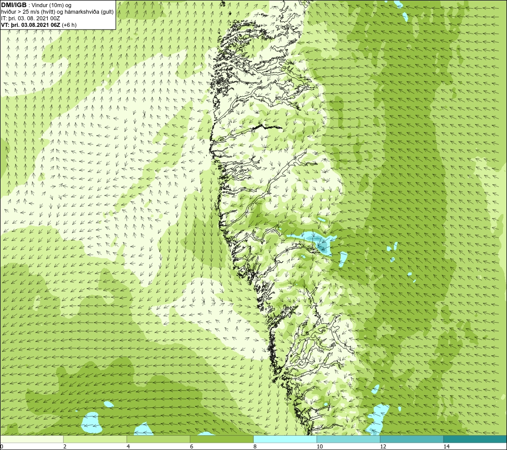This screenshot has width=507, height=450.
Task: Click the '12' scale label on the color bar
Action: (383, 446)
